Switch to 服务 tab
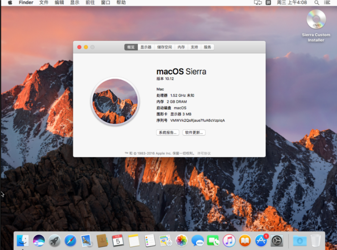337x250 pixels. coord(207,47)
